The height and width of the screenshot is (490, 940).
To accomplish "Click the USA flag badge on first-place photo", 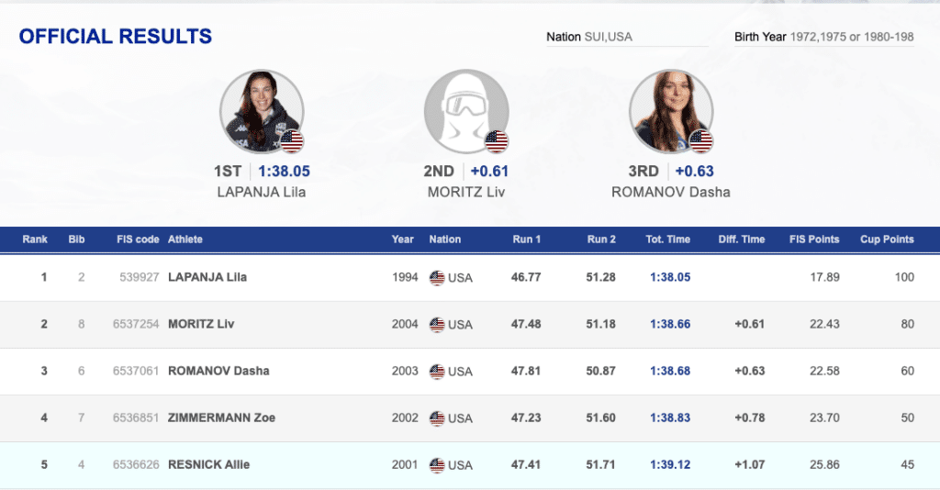I will point(292,141).
